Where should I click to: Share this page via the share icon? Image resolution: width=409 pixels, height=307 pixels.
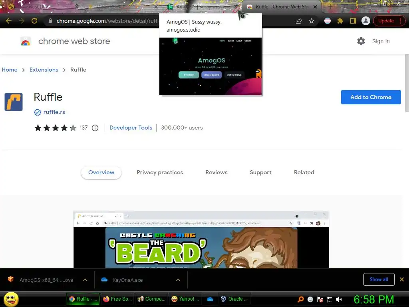pos(299,21)
